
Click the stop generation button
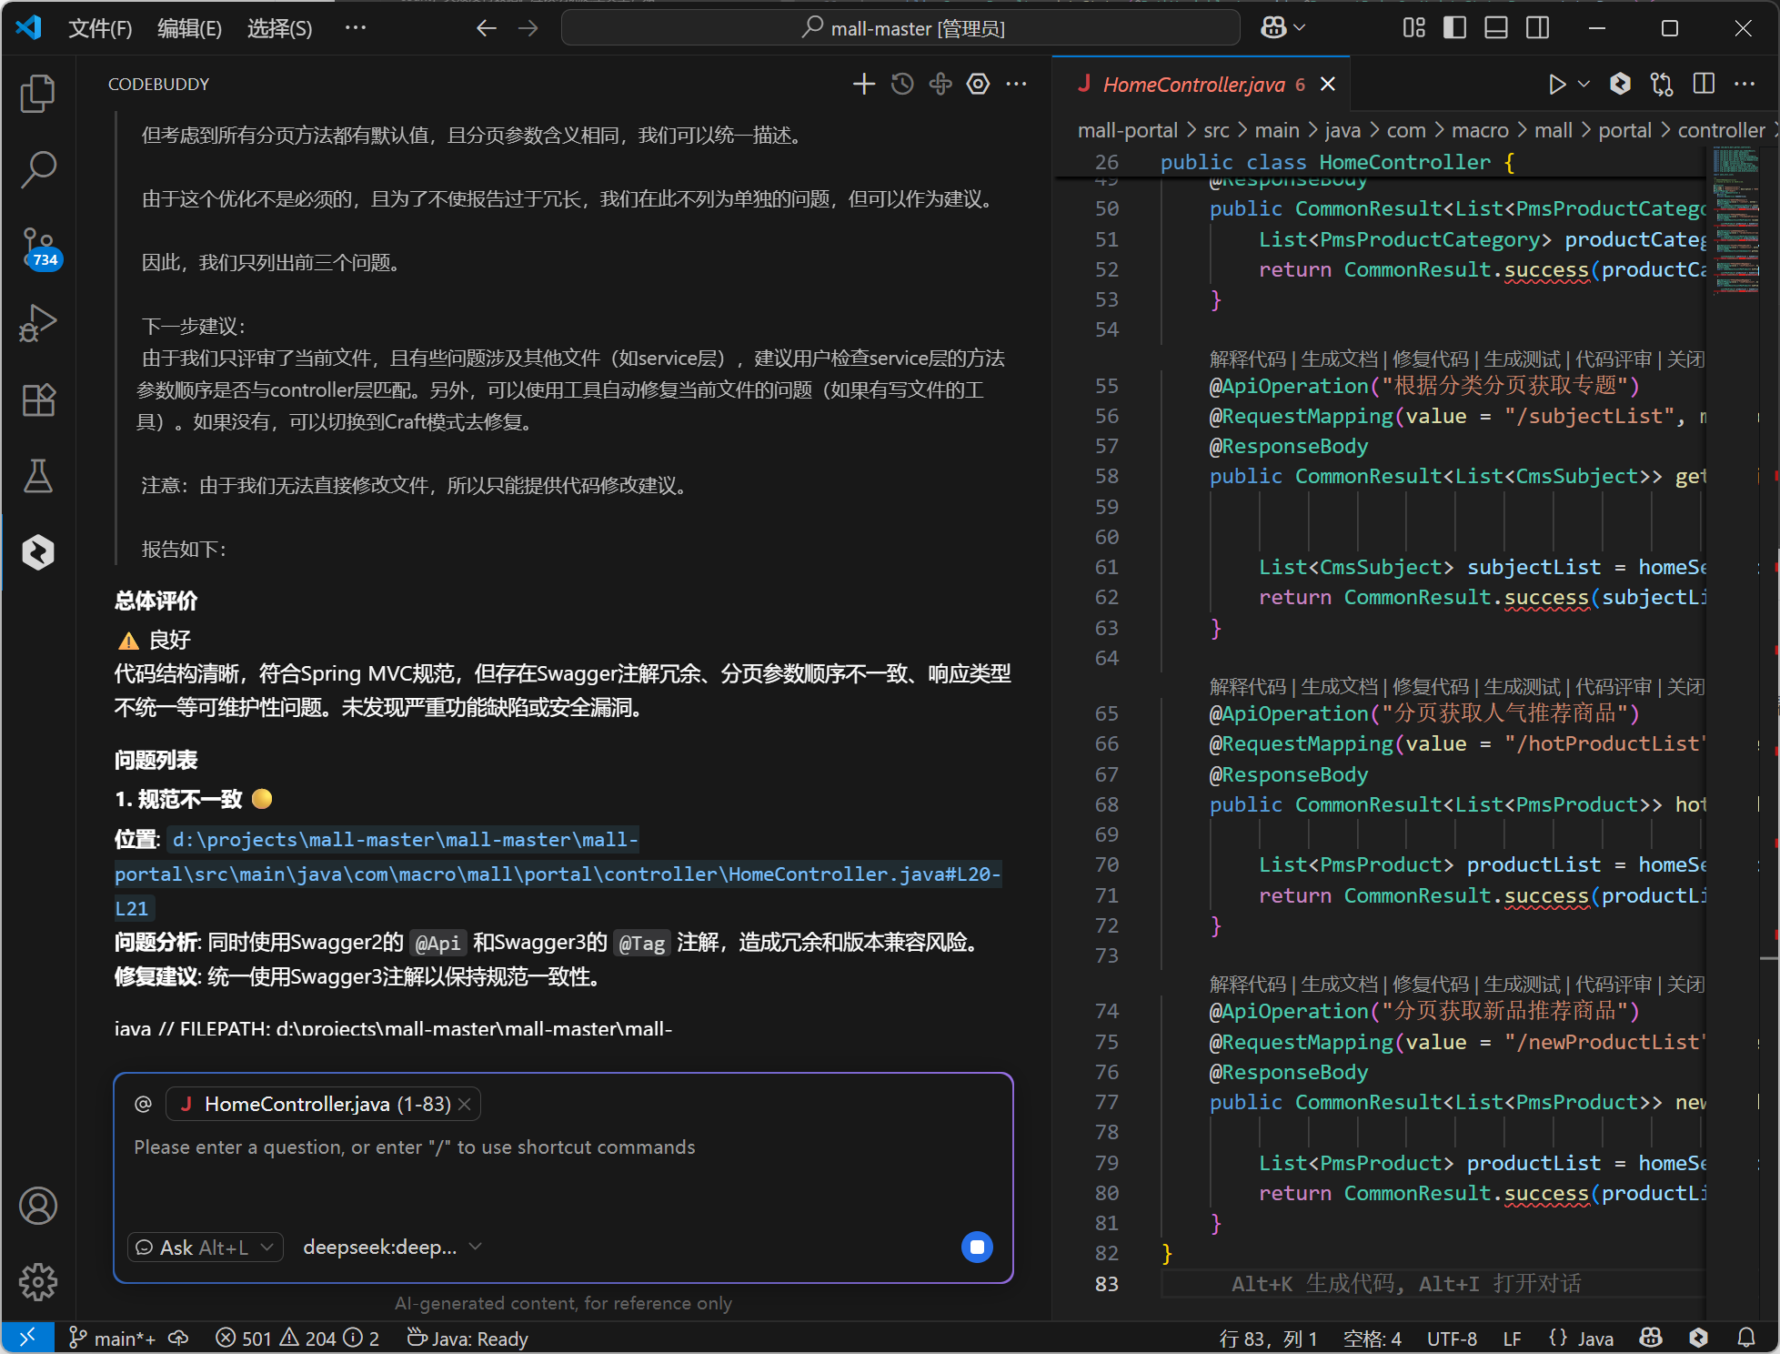977,1247
